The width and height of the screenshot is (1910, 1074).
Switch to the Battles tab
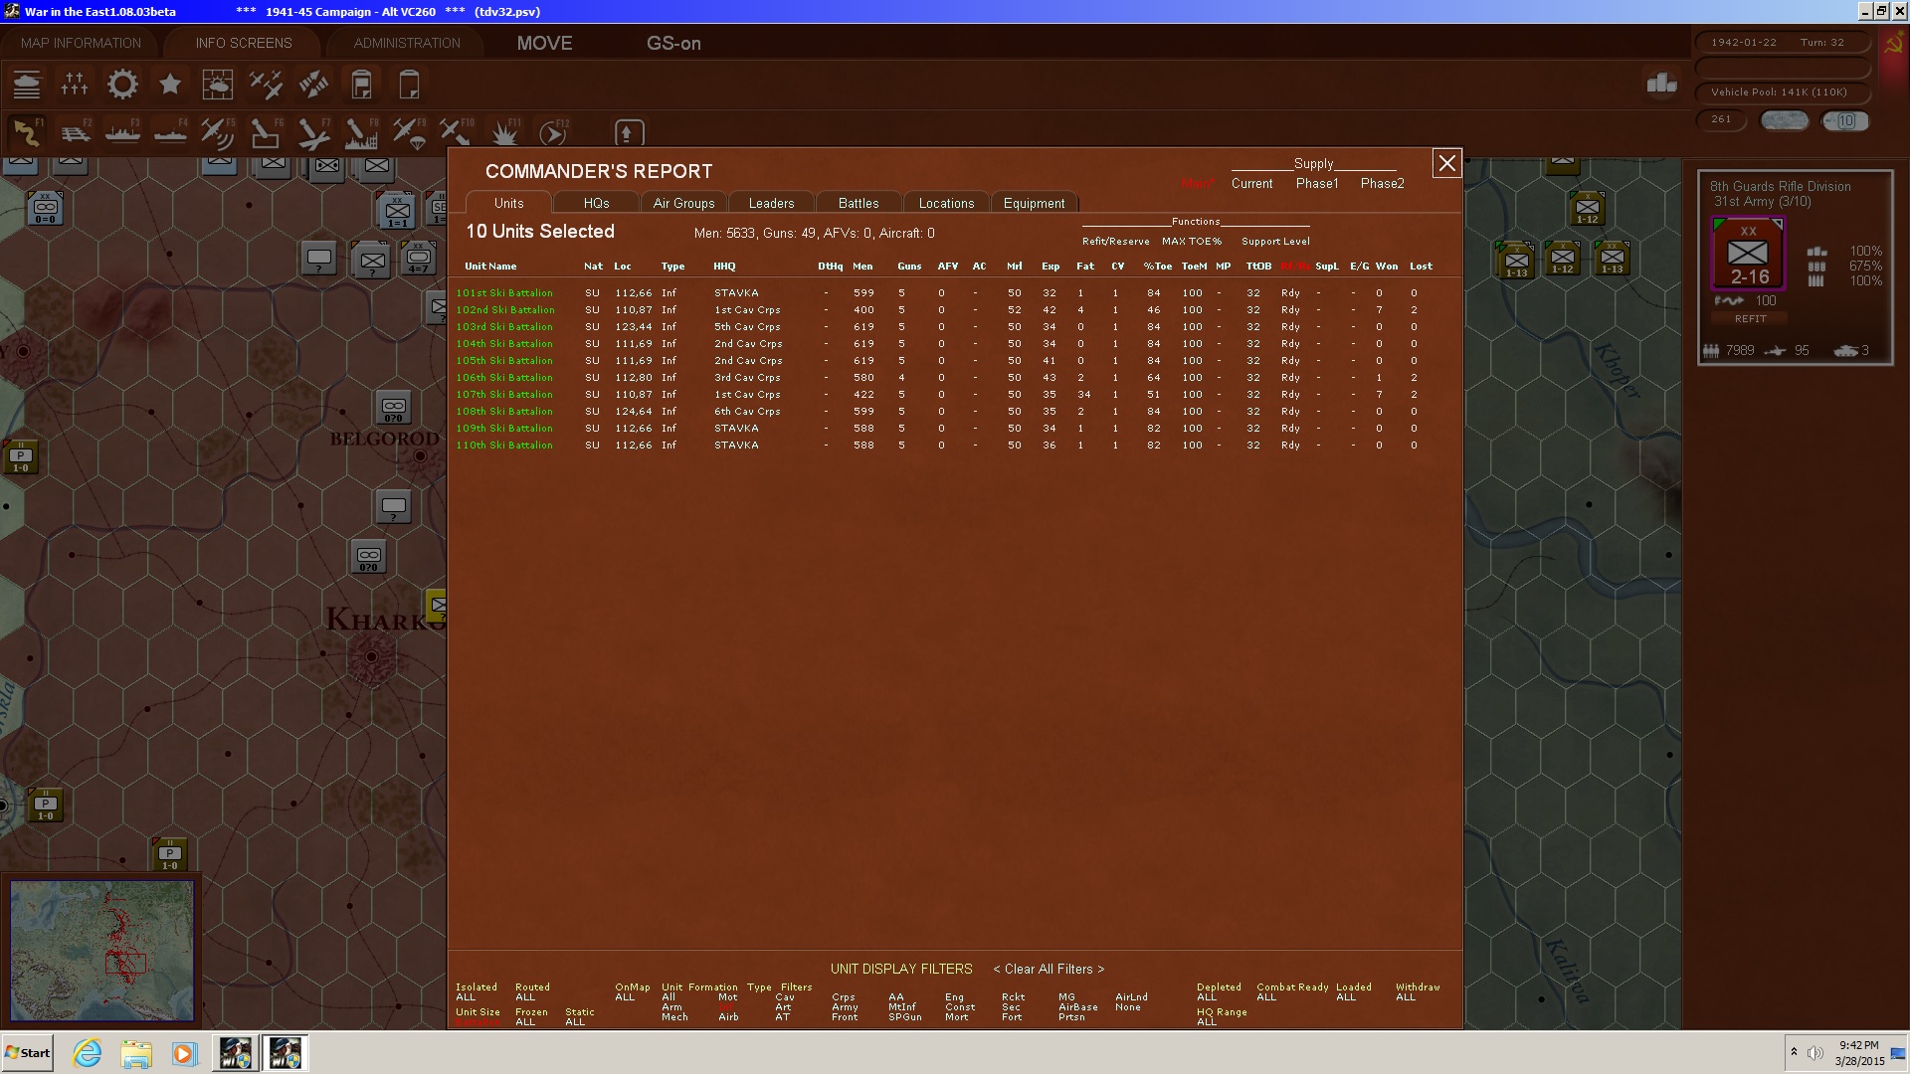(859, 203)
